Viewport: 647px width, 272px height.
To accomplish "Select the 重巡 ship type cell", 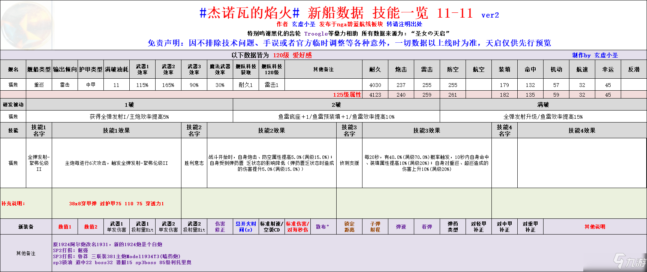I will click(x=39, y=85).
